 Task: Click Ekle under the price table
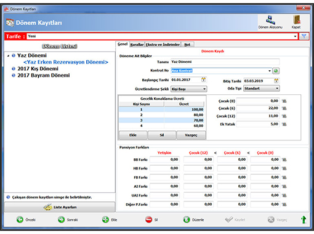tap(133, 135)
